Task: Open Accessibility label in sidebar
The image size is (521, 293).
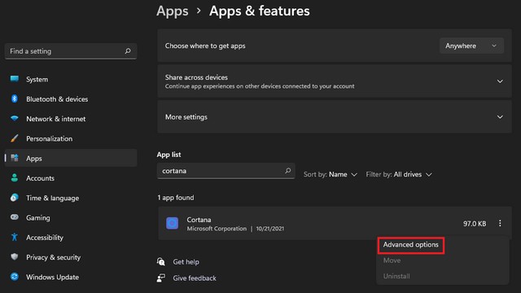Action: tap(45, 238)
